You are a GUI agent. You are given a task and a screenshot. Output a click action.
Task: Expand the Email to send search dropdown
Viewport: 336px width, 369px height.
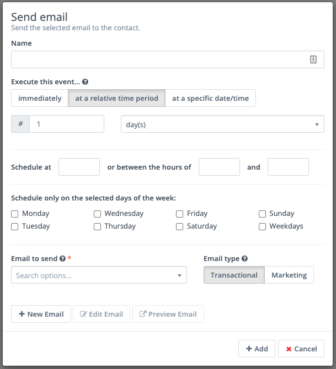(99, 275)
